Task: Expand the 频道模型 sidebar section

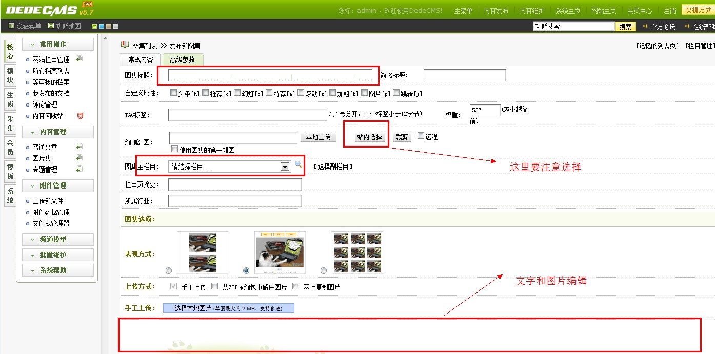Action: tap(57, 239)
